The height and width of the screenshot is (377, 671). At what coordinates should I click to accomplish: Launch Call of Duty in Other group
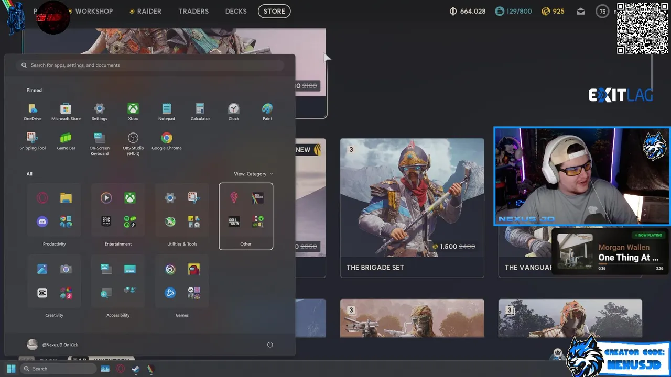[x=234, y=221]
